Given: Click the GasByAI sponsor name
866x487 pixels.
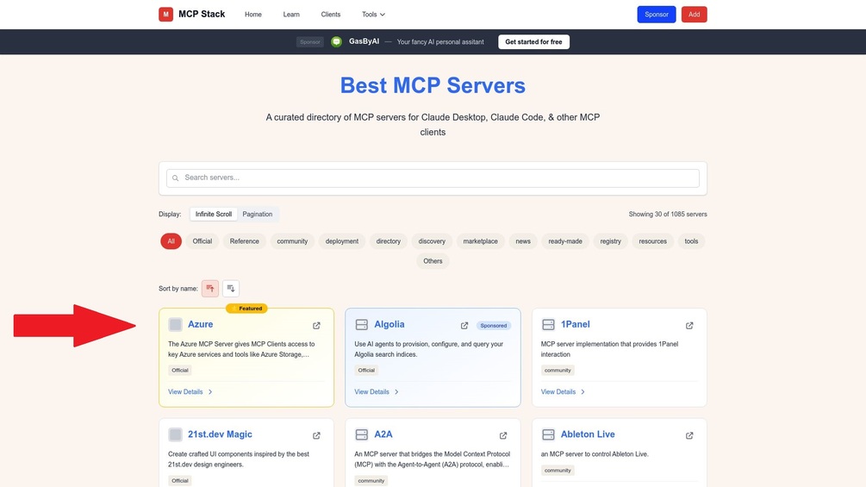Looking at the screenshot, I should click(364, 41).
